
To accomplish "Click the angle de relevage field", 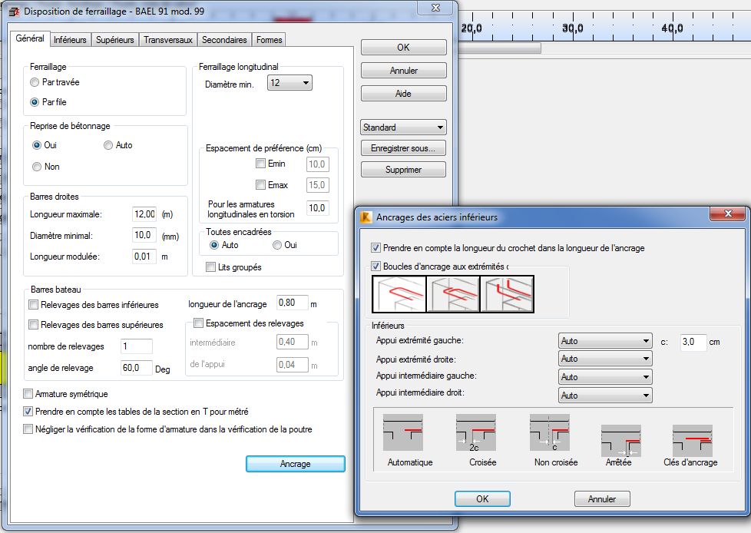I will pos(137,368).
